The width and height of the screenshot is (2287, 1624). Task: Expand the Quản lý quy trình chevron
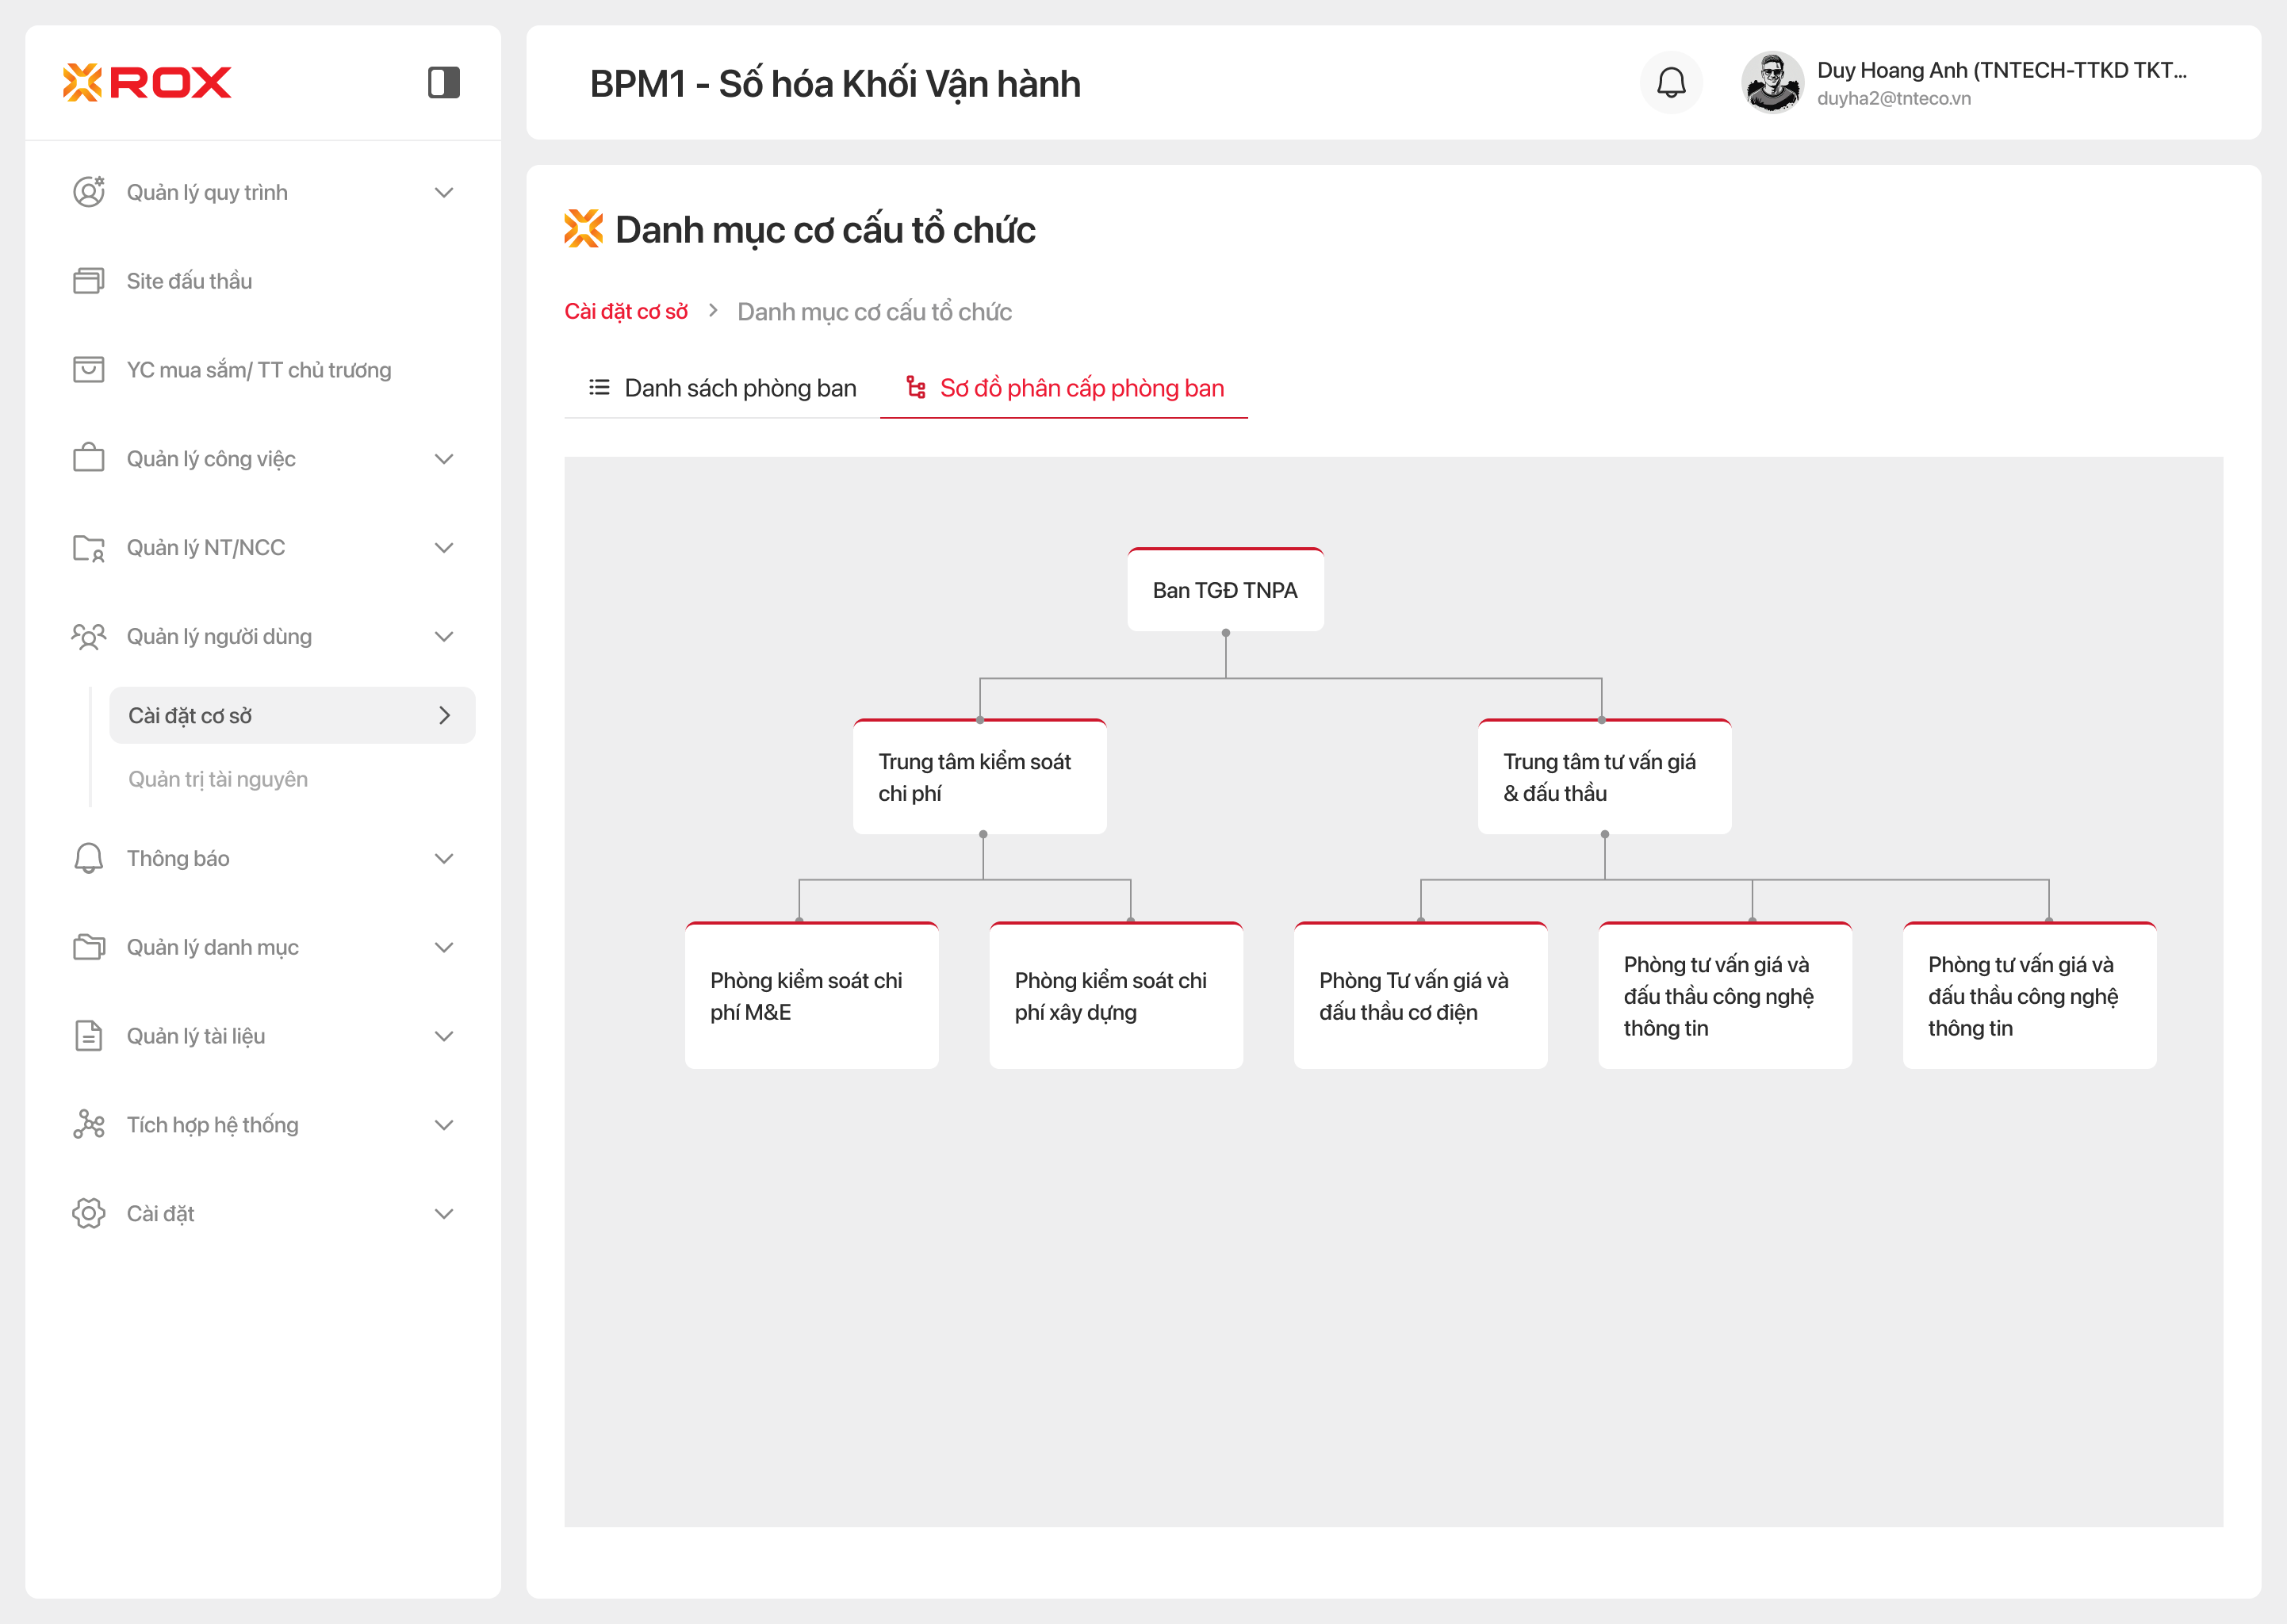point(444,193)
